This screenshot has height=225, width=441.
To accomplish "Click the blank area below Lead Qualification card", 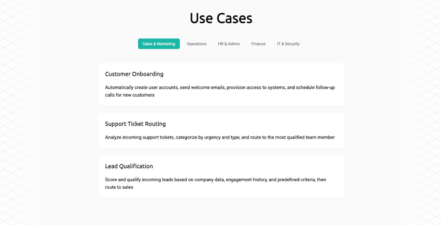I will [x=221, y=212].
